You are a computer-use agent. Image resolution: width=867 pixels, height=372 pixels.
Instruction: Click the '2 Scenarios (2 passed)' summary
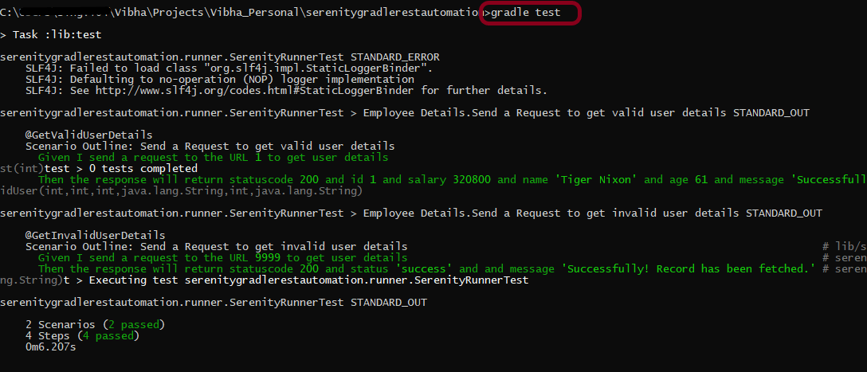95,324
